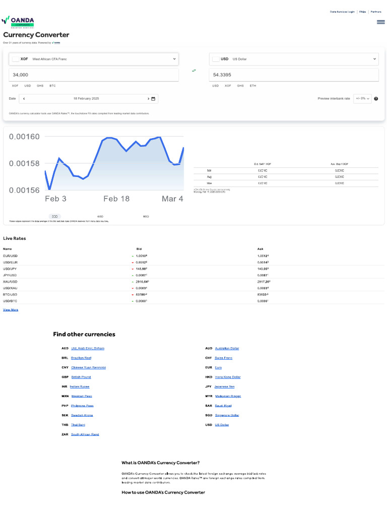Click the BTC/USD live rate row name
The width and height of the screenshot is (387, 516).
point(10,294)
